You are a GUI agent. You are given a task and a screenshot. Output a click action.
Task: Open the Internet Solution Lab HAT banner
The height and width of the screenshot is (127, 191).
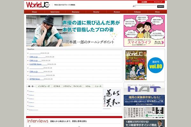pyautogui.click(x=144, y=88)
